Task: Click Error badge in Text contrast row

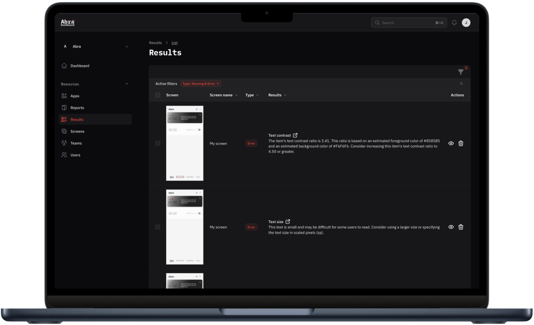Action: click(252, 143)
